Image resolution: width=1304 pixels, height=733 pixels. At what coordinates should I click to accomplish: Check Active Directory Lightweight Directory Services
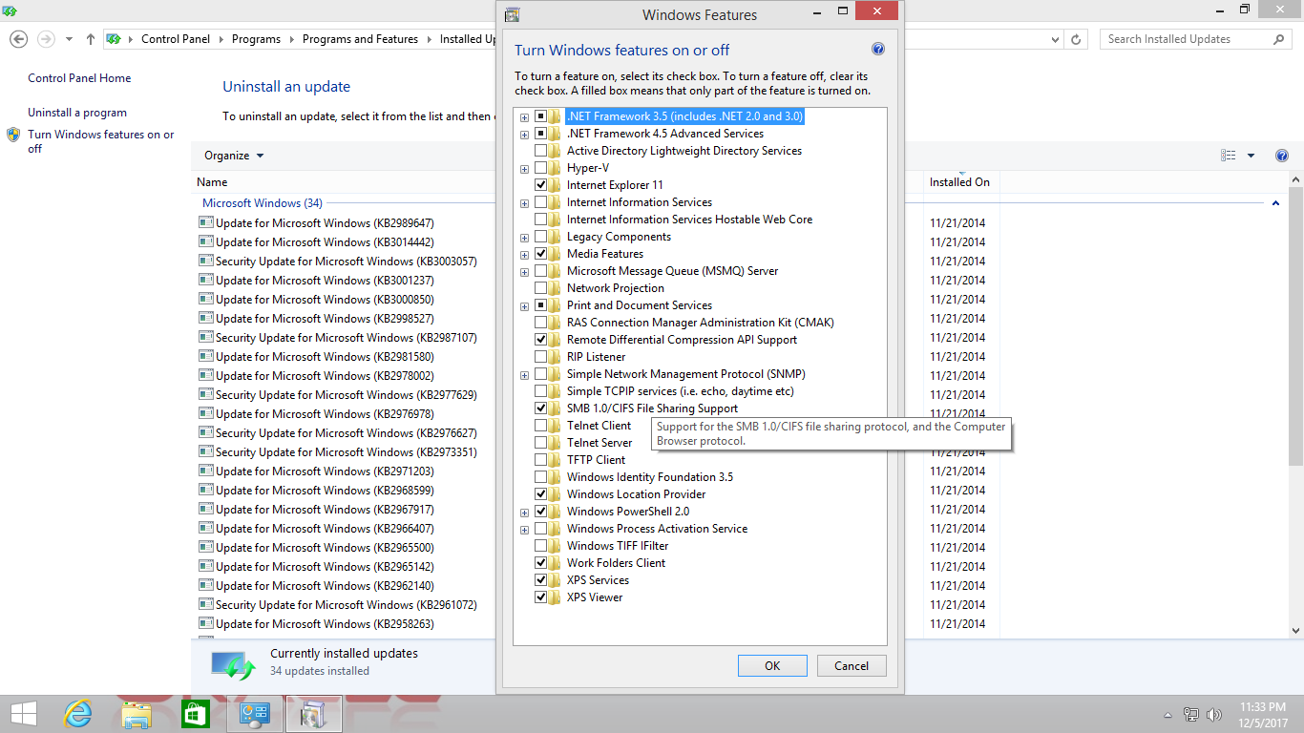(541, 151)
